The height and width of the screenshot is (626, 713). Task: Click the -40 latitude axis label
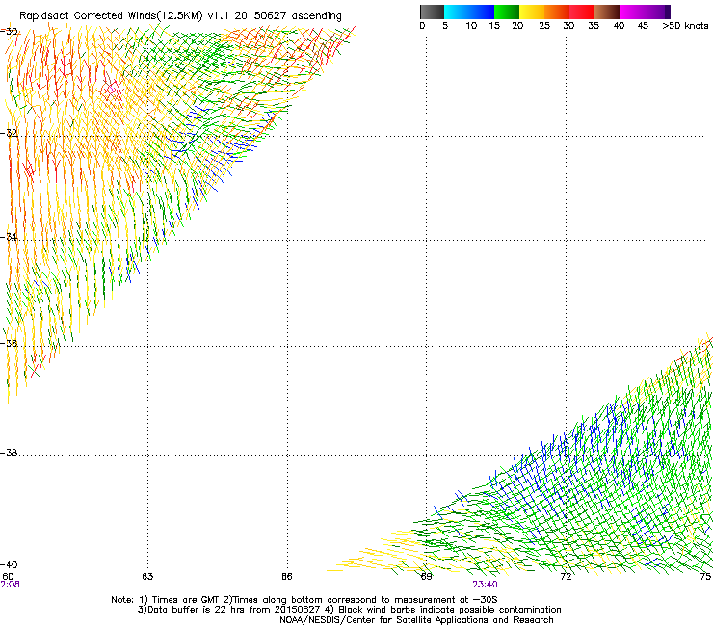9,565
